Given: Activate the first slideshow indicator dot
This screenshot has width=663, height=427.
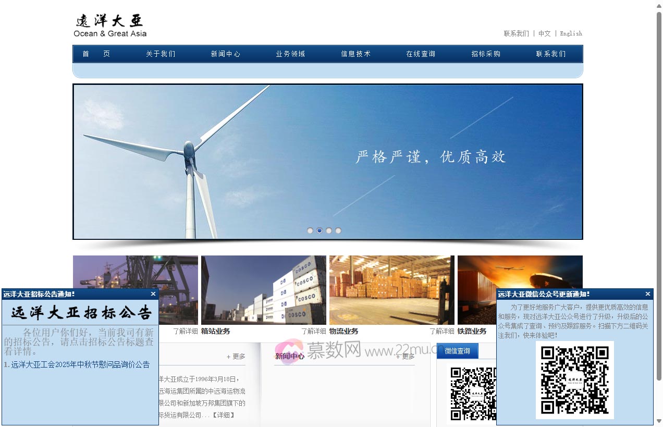Looking at the screenshot, I should click(310, 230).
